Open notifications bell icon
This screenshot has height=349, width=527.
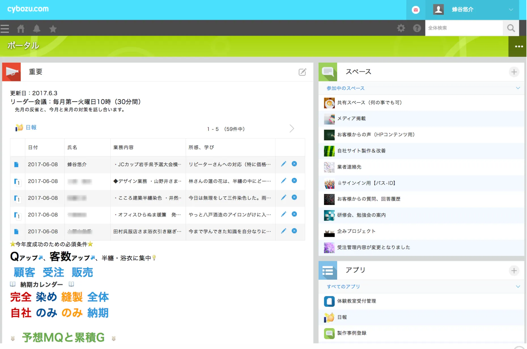coord(37,29)
